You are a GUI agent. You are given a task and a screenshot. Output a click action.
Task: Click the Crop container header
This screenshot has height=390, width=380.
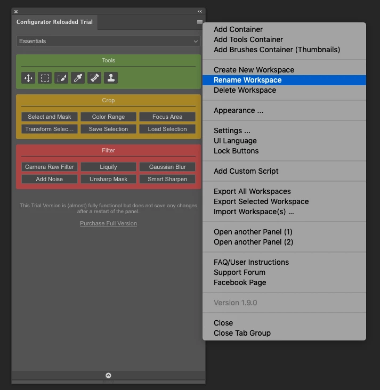point(108,100)
